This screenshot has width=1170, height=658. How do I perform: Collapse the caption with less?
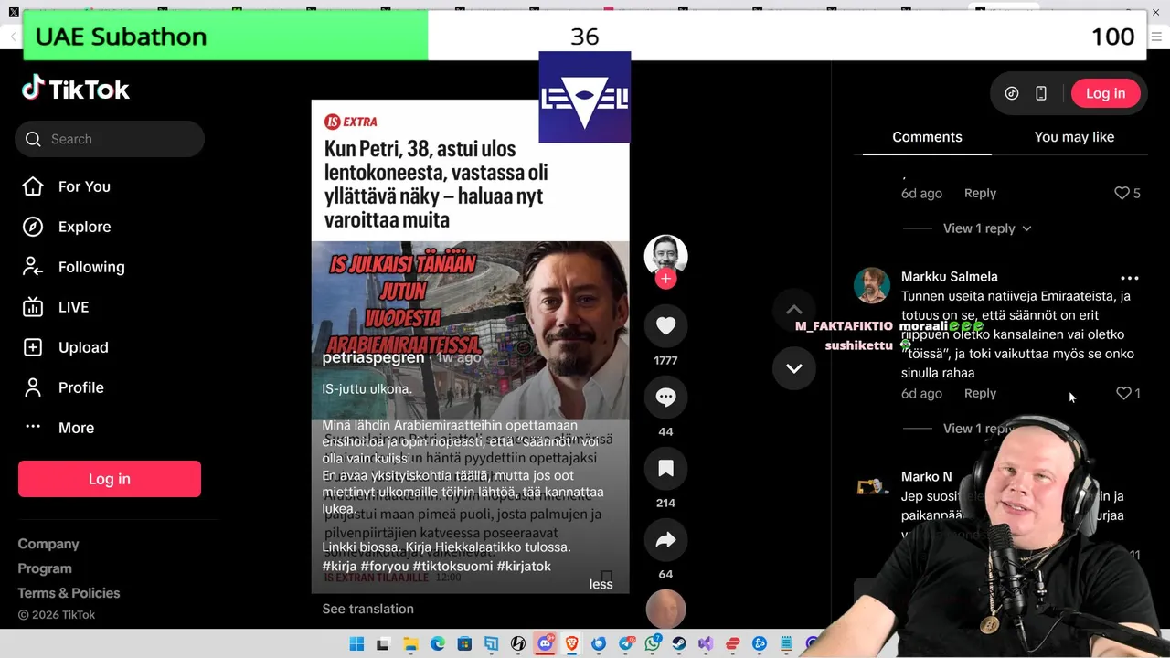[601, 584]
